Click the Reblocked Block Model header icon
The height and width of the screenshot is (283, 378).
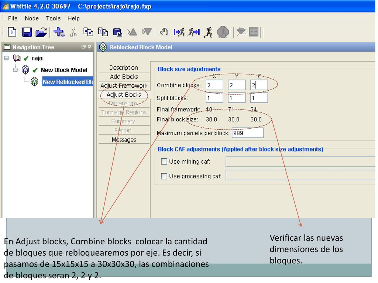coord(103,47)
